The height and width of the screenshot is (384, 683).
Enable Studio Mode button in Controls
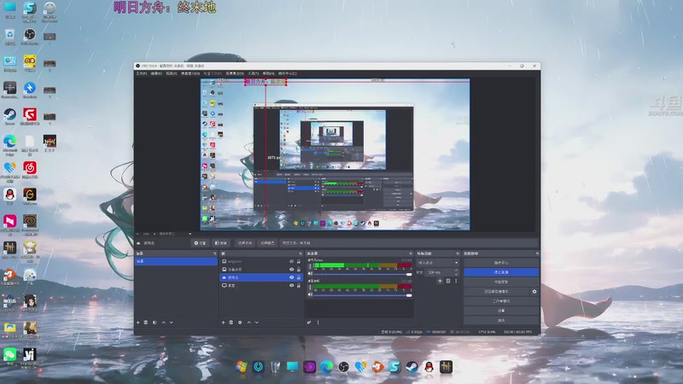coord(501,301)
